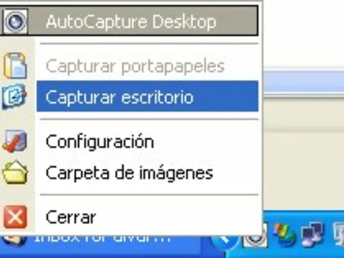Select the AutoCapture Desktop menu header text

(131, 22)
